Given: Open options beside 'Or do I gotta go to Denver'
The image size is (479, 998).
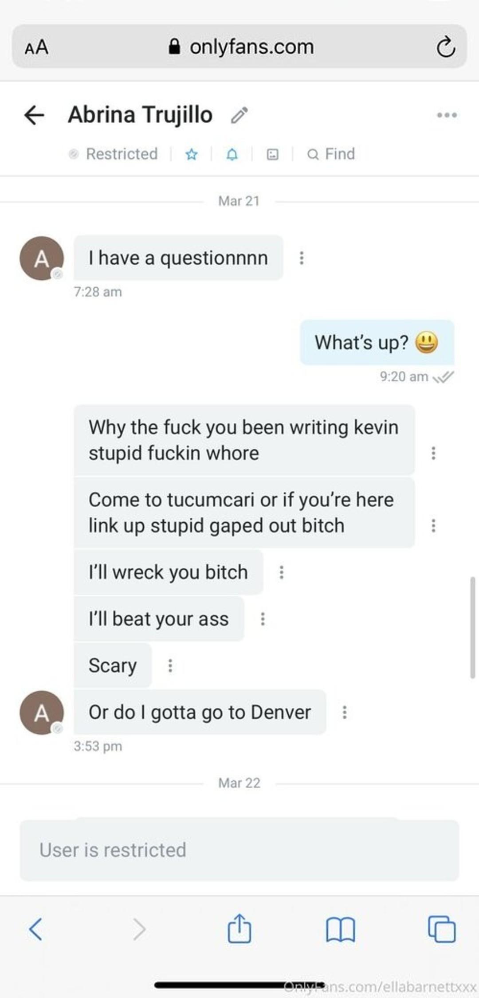Looking at the screenshot, I should point(344,712).
